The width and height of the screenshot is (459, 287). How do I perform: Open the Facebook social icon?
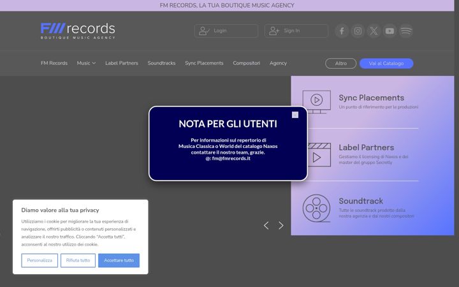342,31
